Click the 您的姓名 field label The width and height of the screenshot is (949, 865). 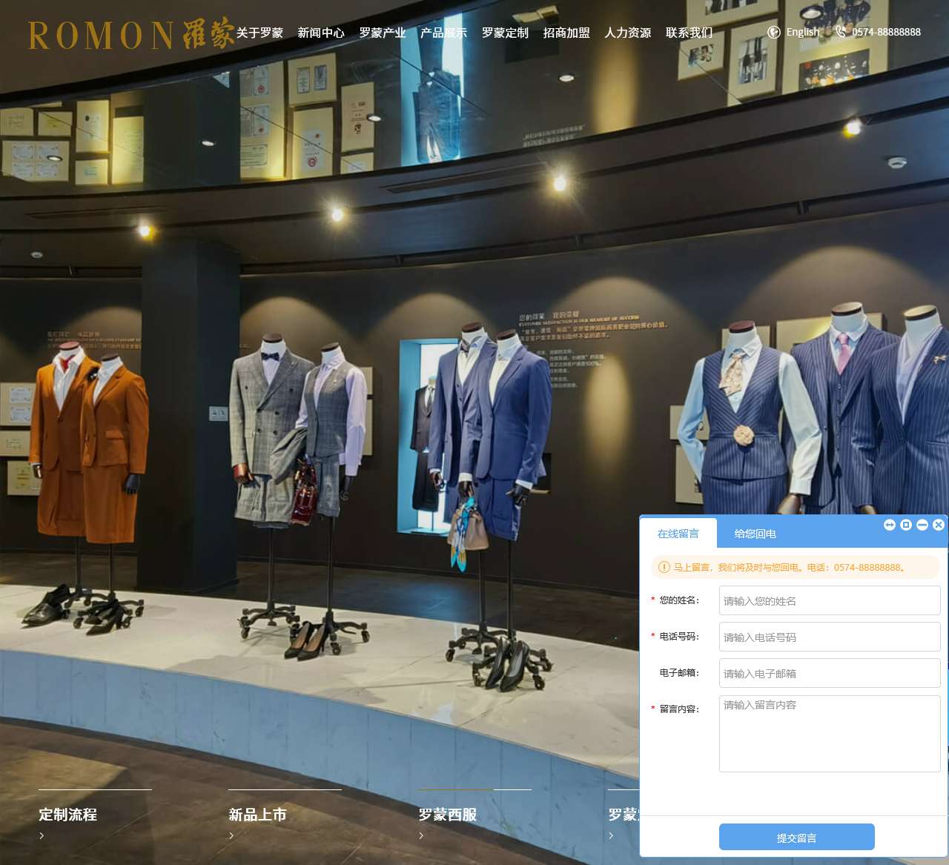[679, 600]
